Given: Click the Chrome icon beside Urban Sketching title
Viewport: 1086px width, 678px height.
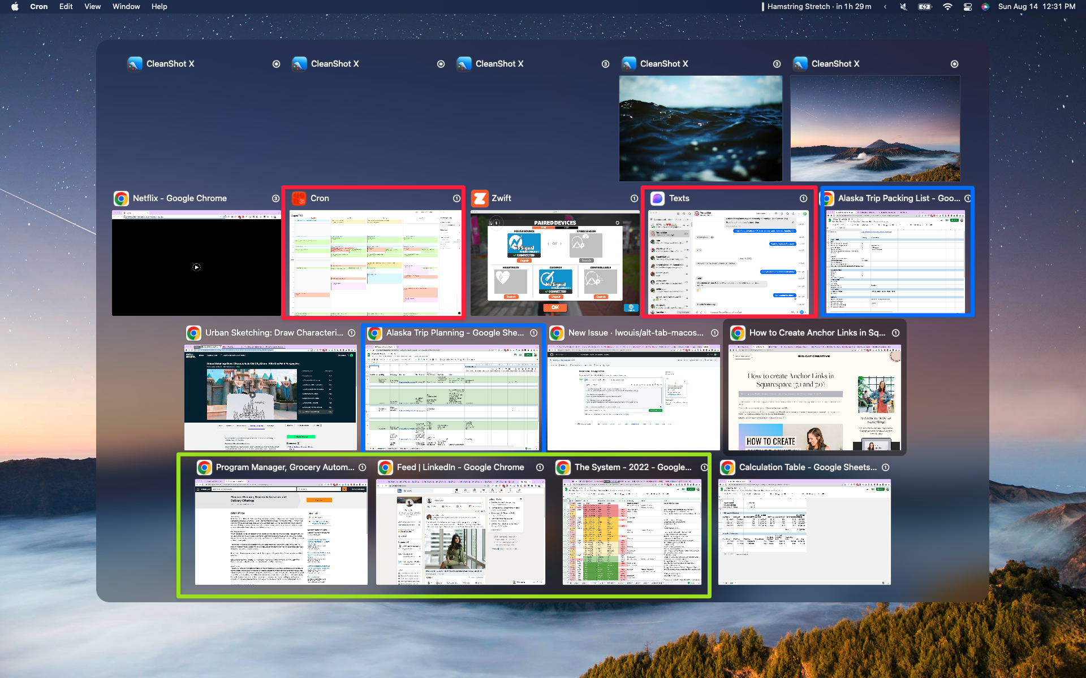Looking at the screenshot, I should click(193, 333).
